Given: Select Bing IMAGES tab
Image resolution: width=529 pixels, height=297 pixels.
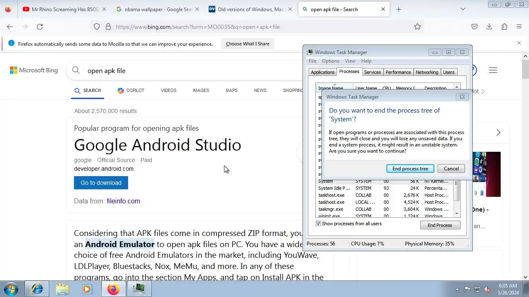Looking at the screenshot, I should 201,90.
